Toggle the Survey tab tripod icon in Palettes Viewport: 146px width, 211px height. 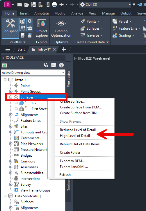click(x=23, y=28)
